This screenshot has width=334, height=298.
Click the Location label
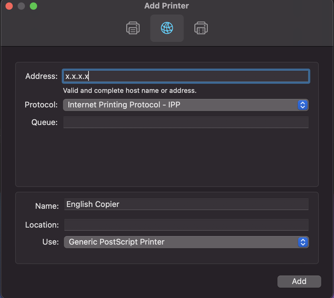42,225
